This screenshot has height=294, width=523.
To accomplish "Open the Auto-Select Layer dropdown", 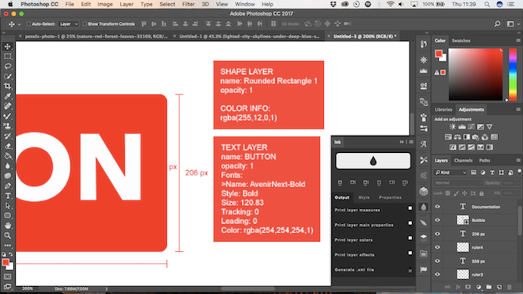I will click(x=69, y=24).
